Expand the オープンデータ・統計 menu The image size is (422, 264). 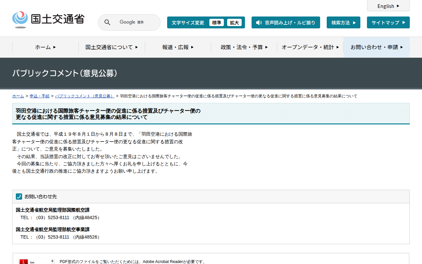[310, 47]
